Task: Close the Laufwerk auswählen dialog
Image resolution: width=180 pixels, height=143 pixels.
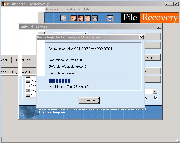Action: pyautogui.click(x=159, y=27)
